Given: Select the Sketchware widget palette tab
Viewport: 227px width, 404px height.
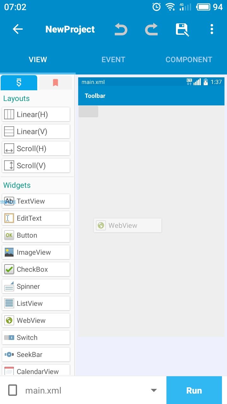Looking at the screenshot, I should click(x=19, y=83).
